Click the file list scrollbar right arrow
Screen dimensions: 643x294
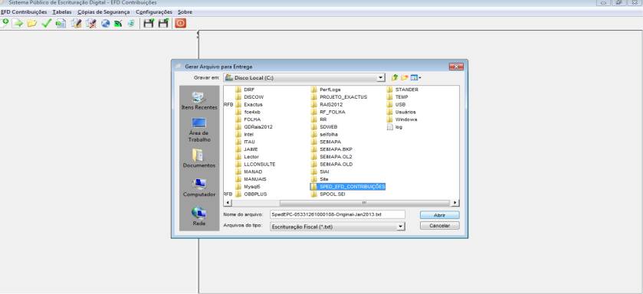click(455, 203)
